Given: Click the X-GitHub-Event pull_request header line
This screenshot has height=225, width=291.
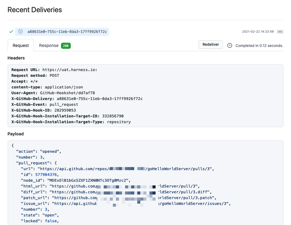Looking at the screenshot, I should click(45, 105).
